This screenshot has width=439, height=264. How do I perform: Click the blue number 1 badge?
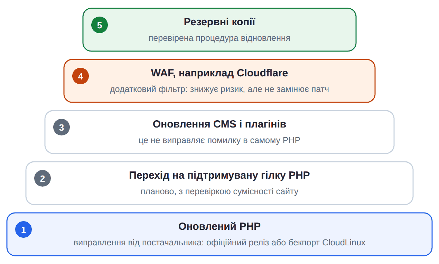pos(24,230)
